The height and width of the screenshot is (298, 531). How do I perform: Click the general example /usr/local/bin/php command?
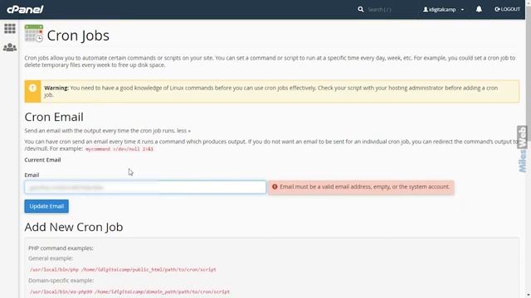[123, 270]
